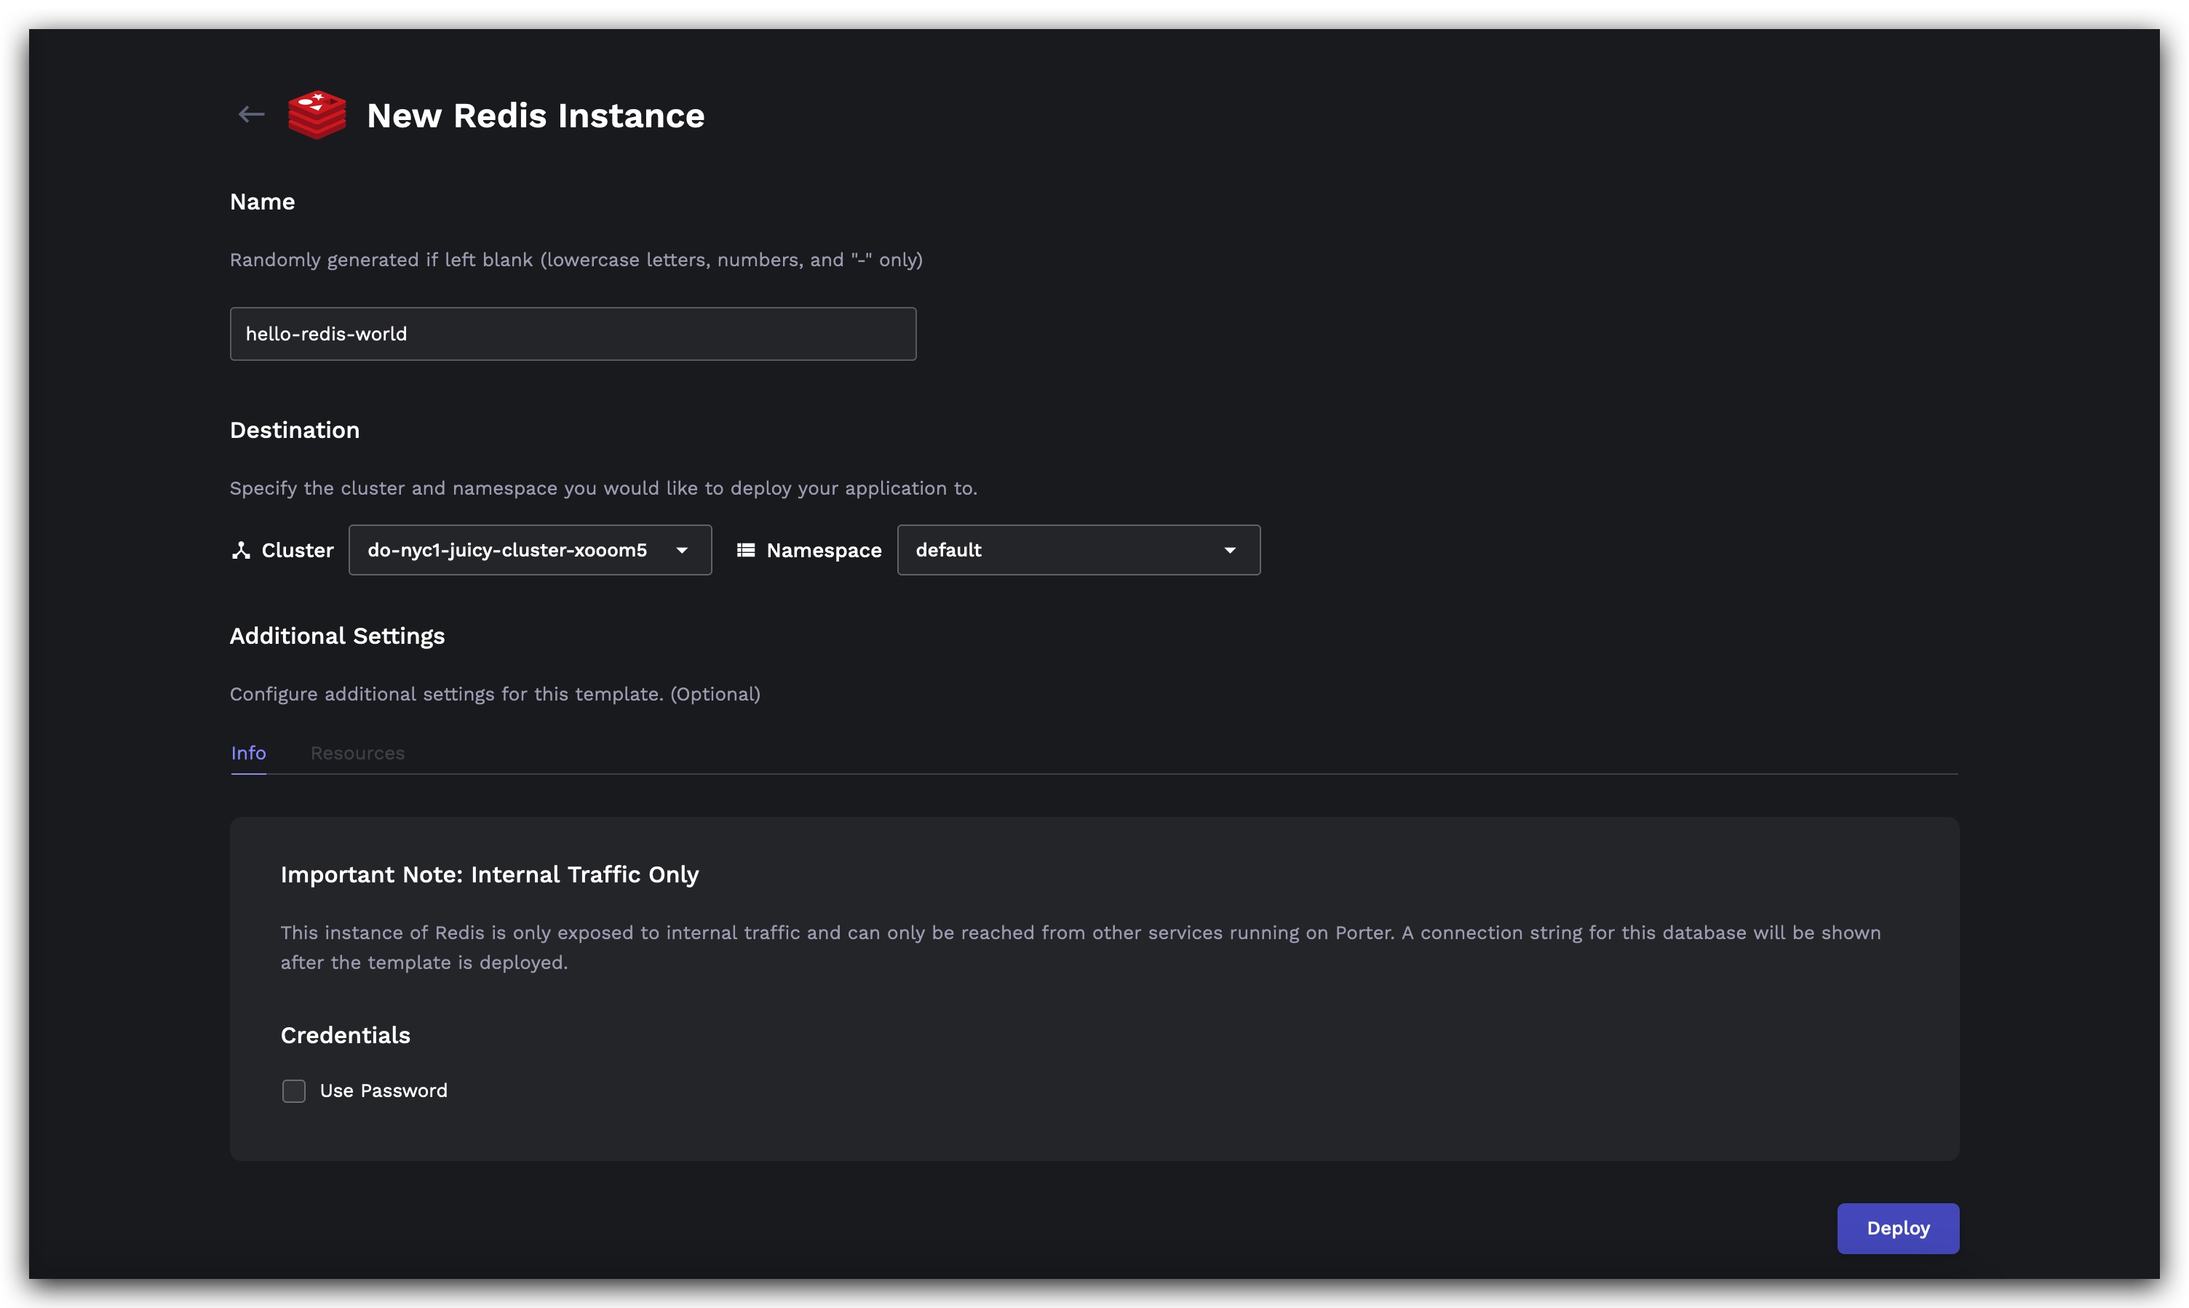Focus the hello-redis-world name field
2189x1308 pixels.
(573, 334)
